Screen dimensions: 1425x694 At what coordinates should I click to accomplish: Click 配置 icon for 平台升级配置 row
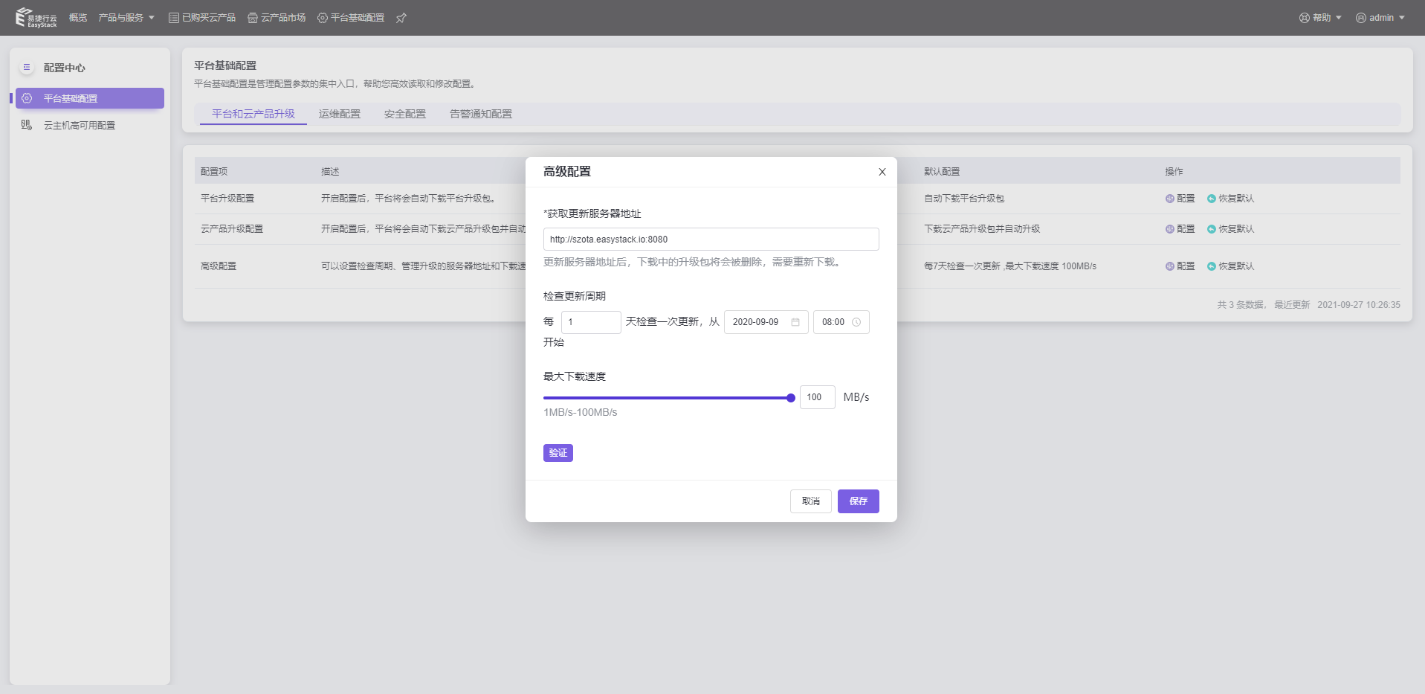1170,199
